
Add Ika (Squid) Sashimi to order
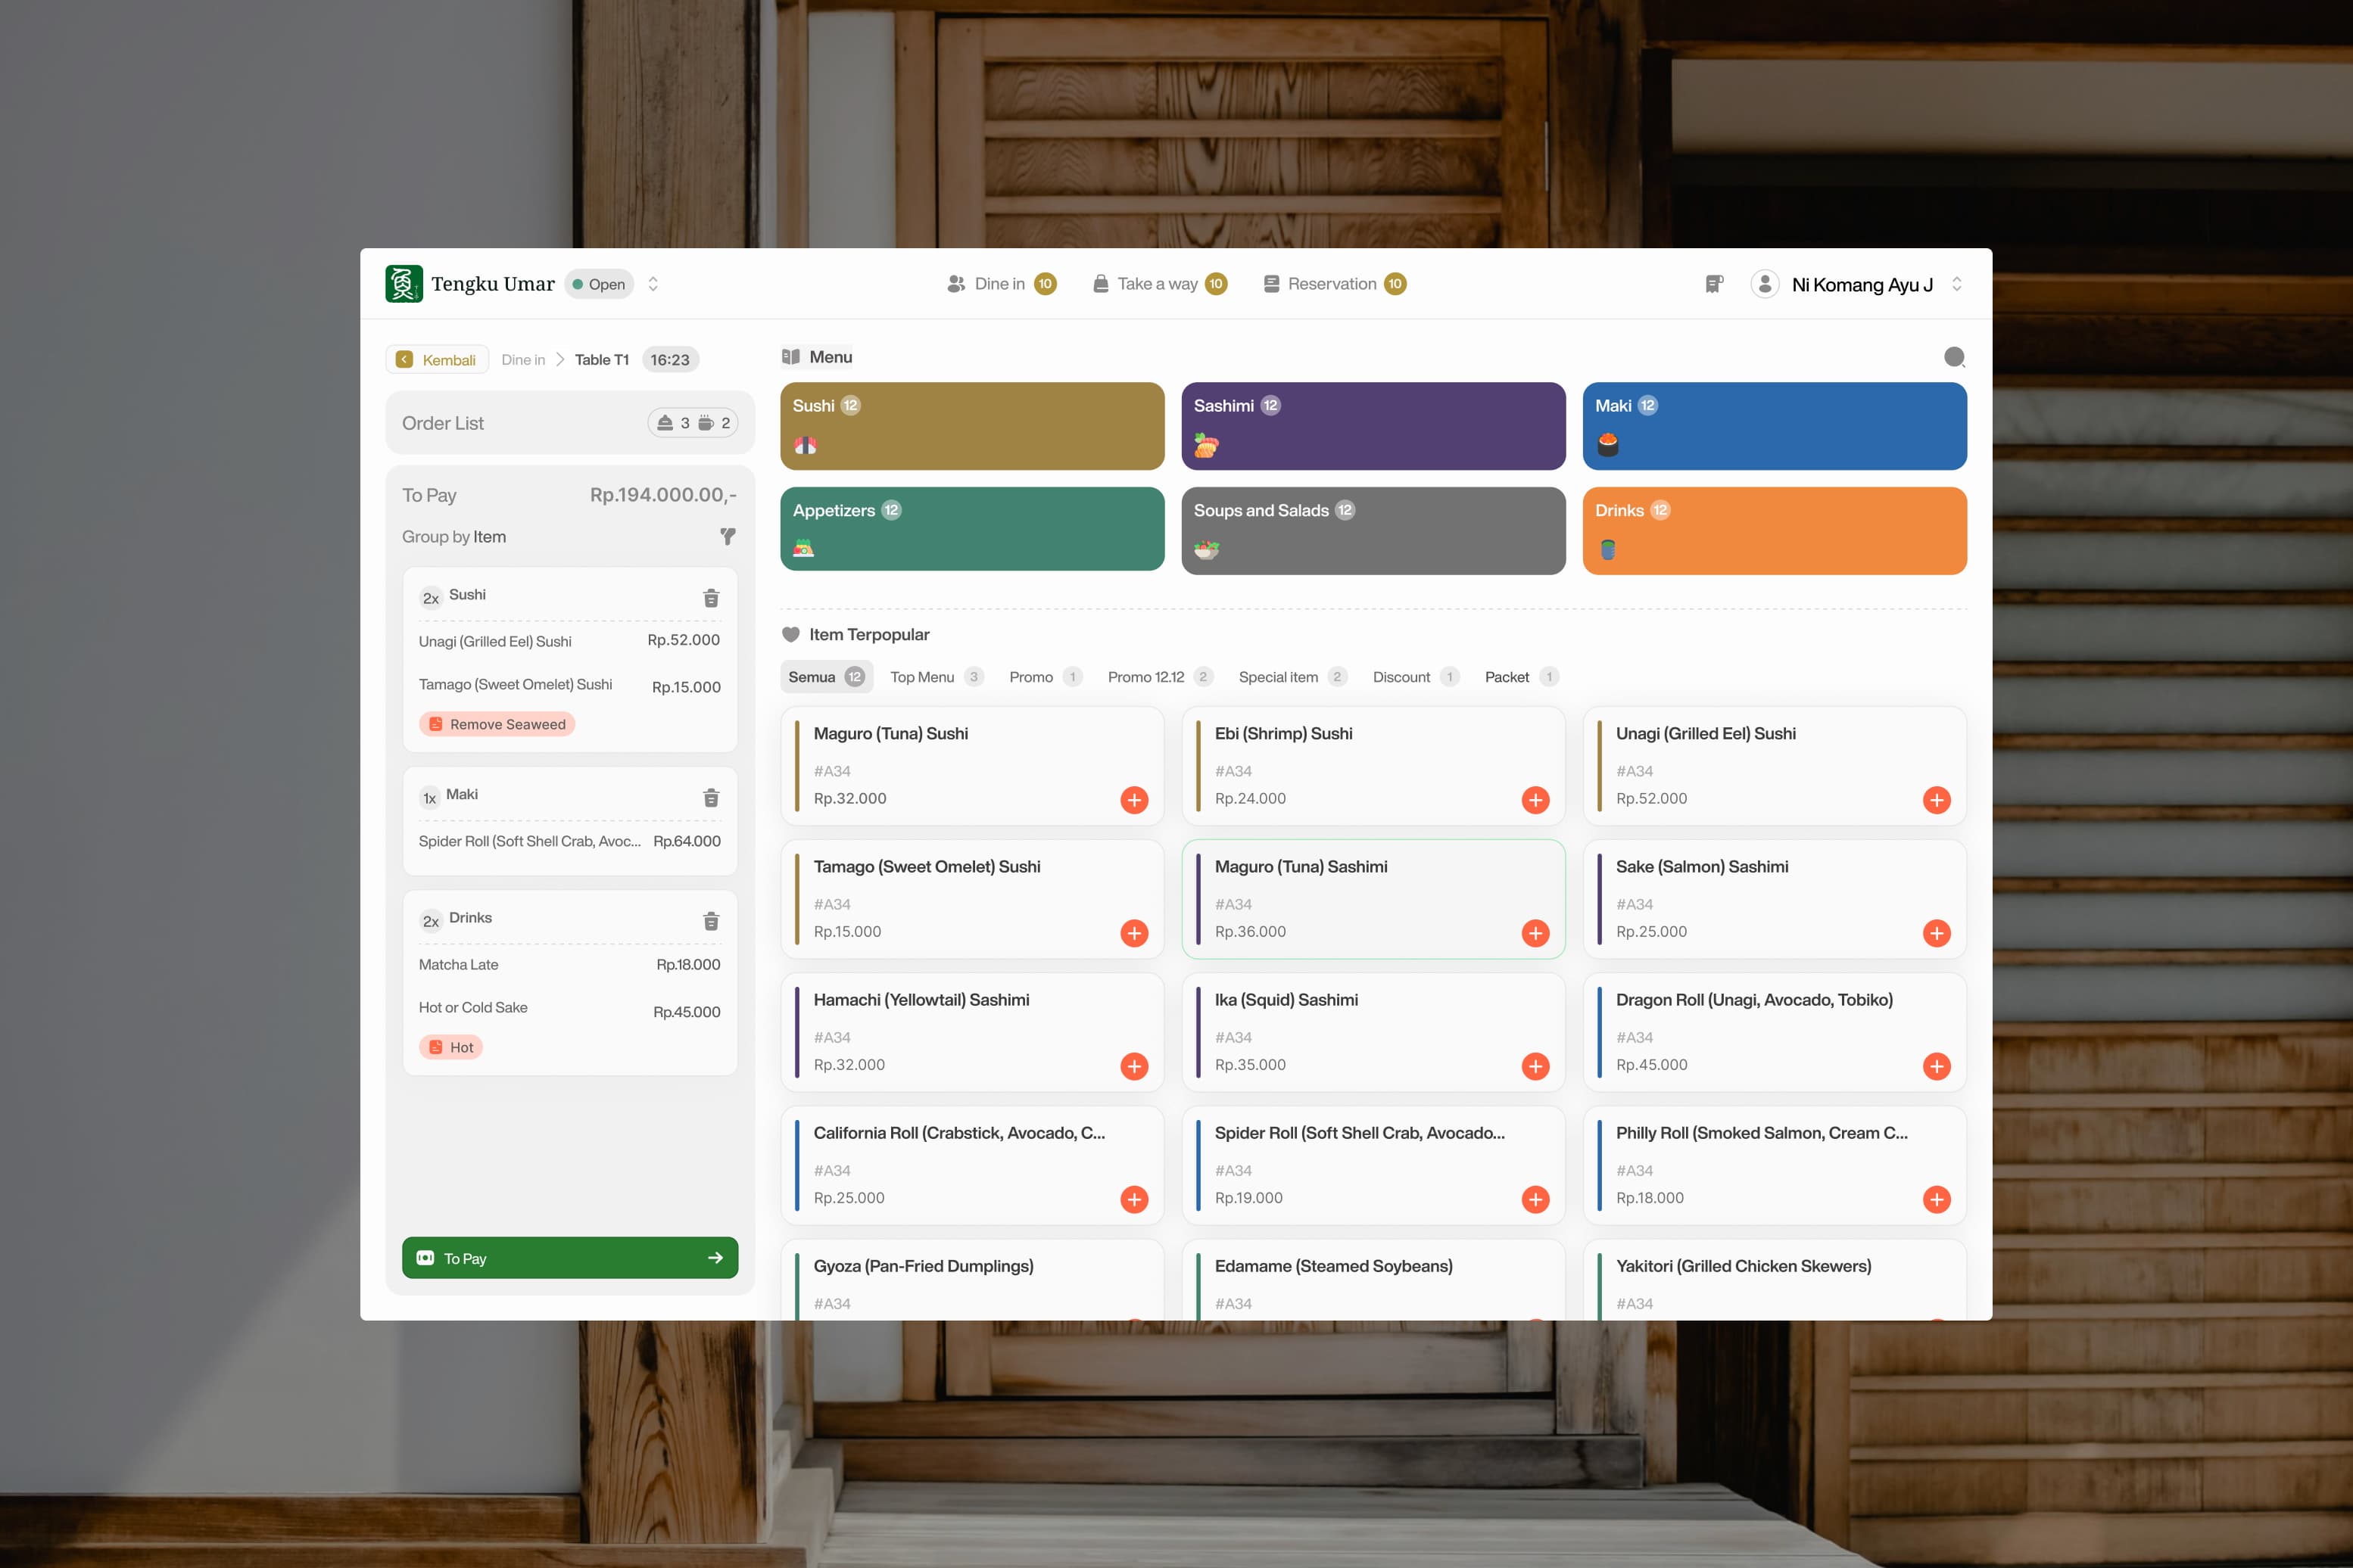coord(1535,1066)
